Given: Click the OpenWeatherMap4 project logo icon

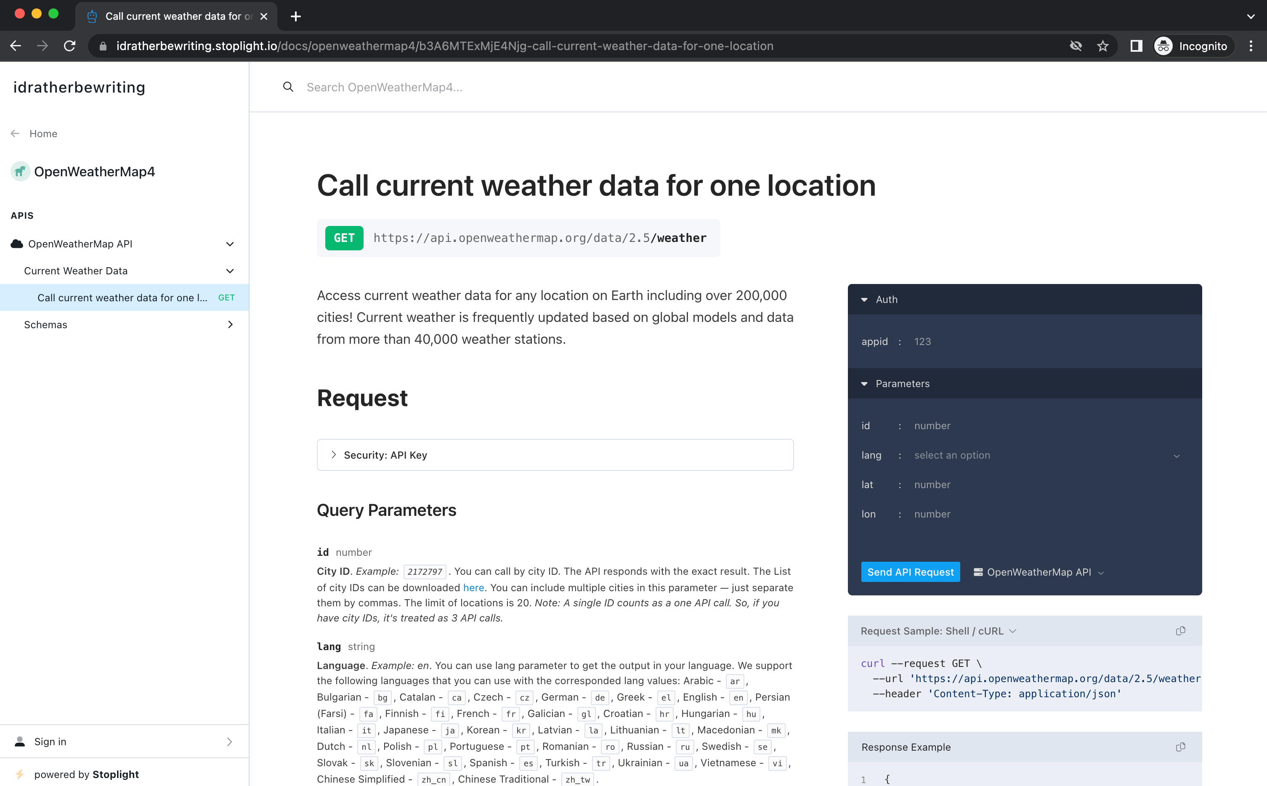Looking at the screenshot, I should coord(20,171).
